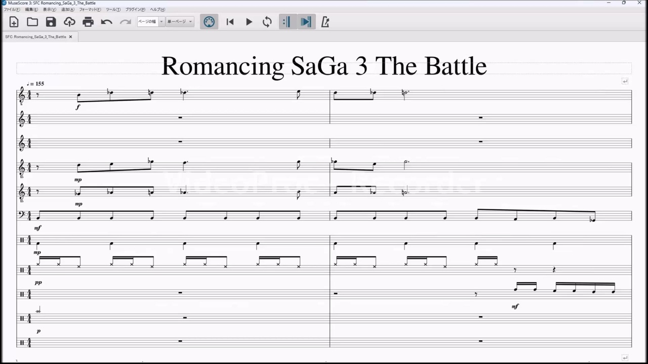The image size is (648, 364).
Task: Close the SFC Romancing_SaGa_3_The_Battle score tab
Action: click(x=70, y=36)
